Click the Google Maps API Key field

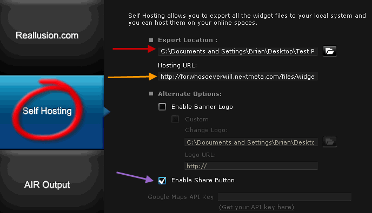pyautogui.click(x=284, y=197)
